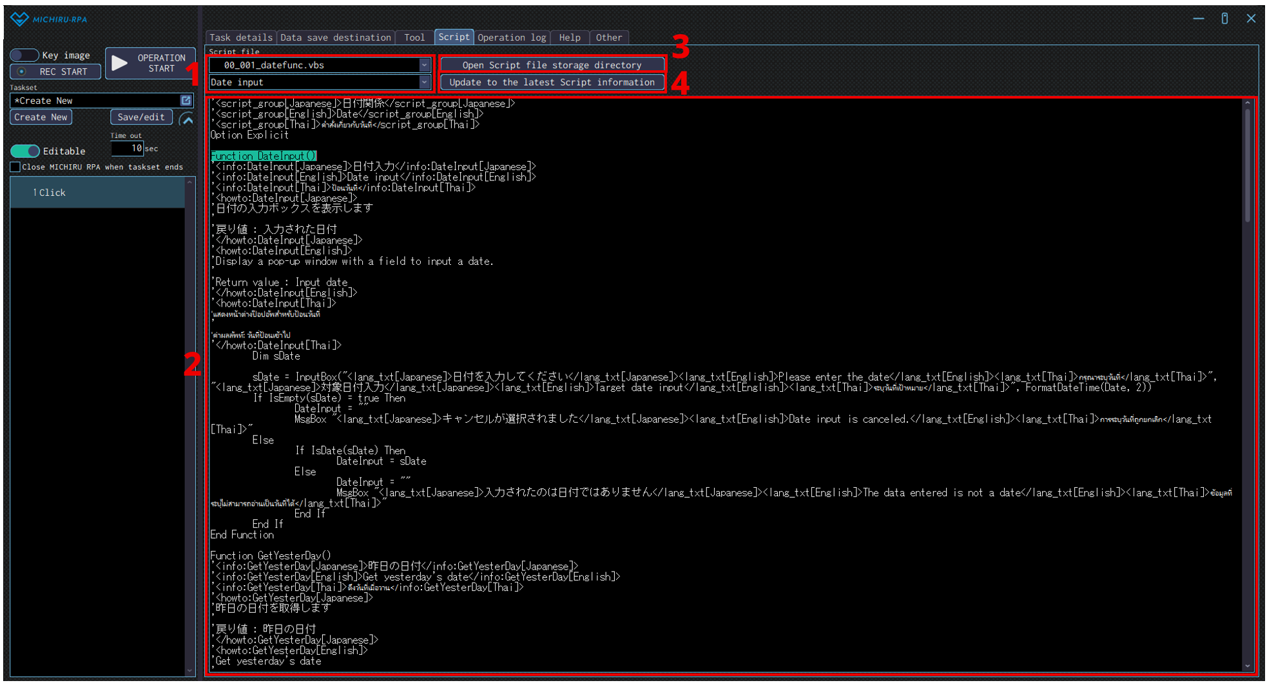This screenshot has height=683, width=1267.
Task: Click the REC START record icon
Action: [x=22, y=72]
